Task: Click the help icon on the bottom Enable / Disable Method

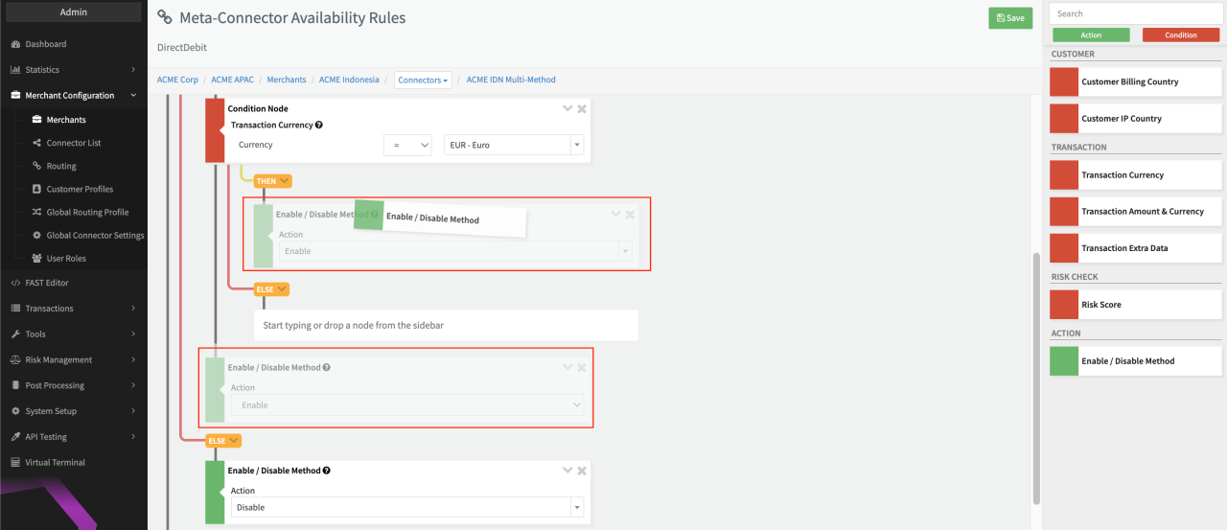Action: coord(327,472)
